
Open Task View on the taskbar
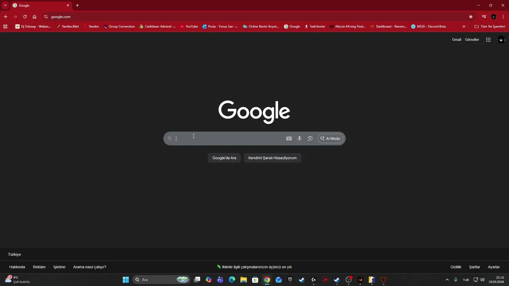[x=197, y=280]
